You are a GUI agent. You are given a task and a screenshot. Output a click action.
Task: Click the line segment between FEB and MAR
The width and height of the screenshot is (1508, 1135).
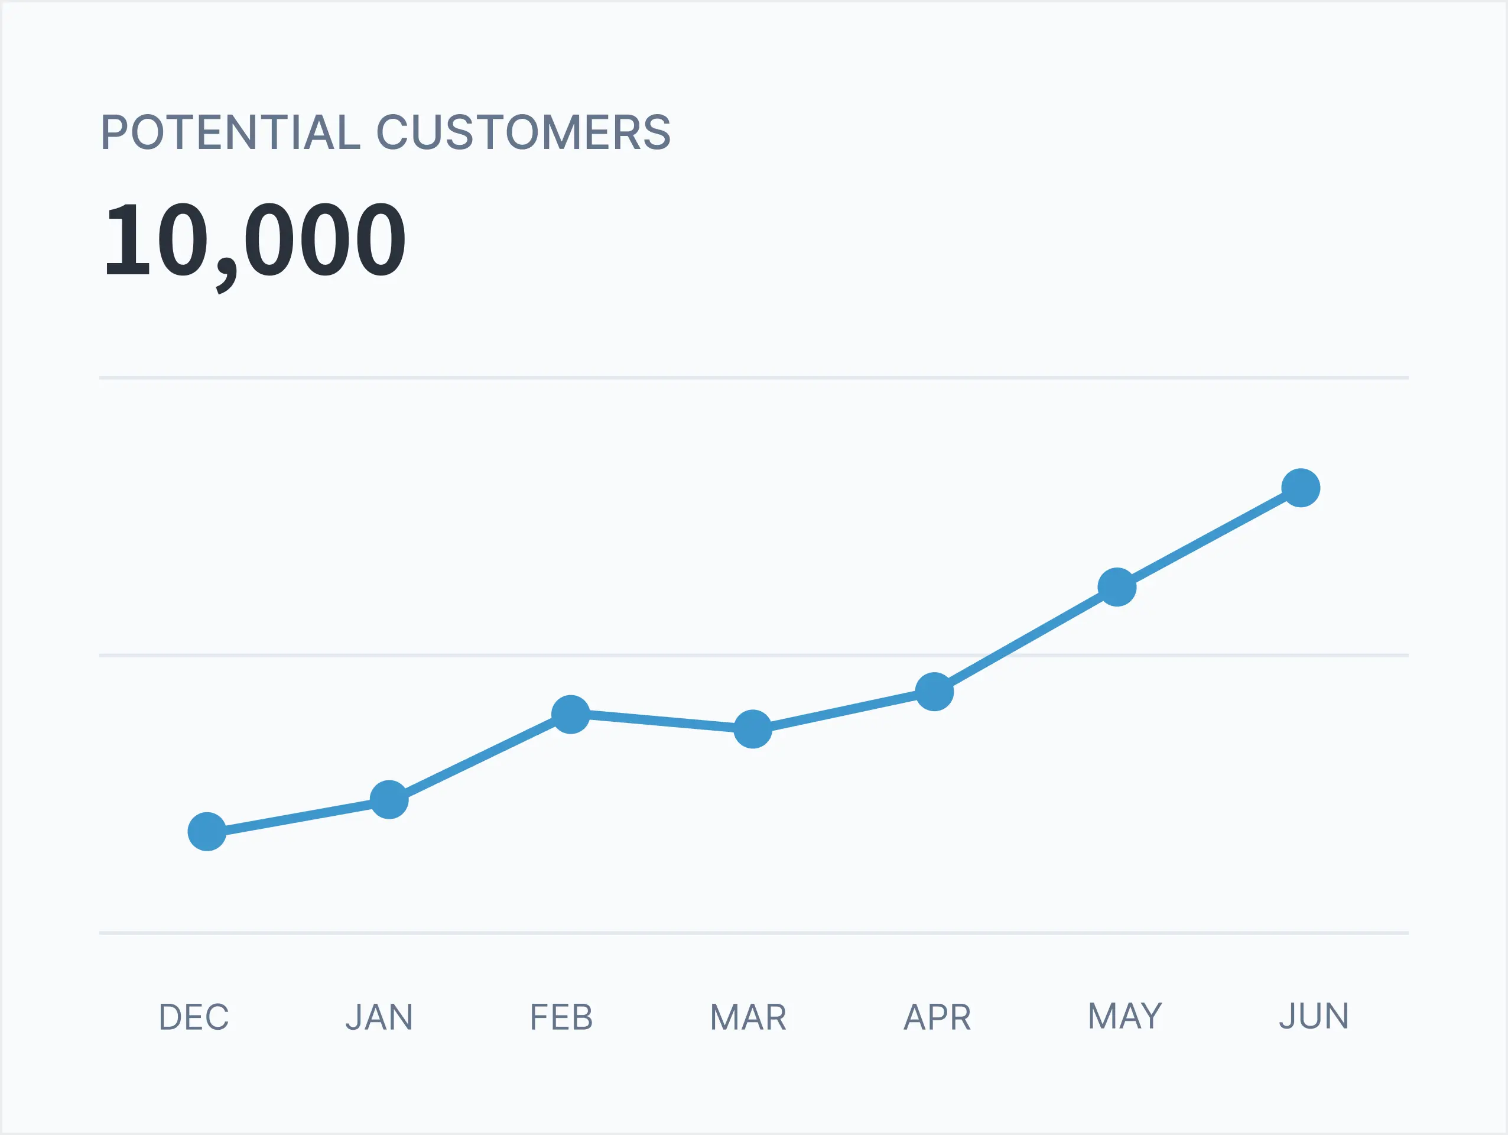point(661,722)
